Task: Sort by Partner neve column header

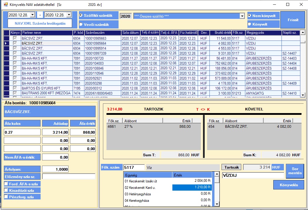Action: coord(47,33)
